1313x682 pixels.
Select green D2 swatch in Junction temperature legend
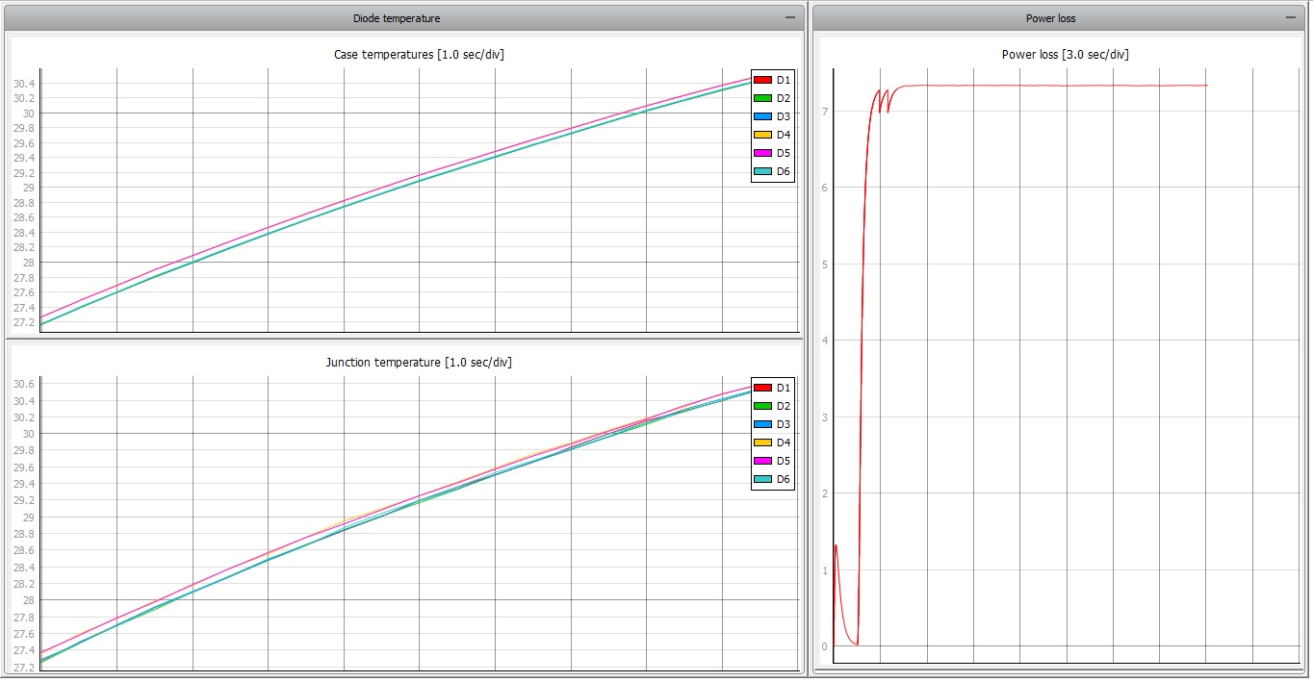[x=762, y=406]
